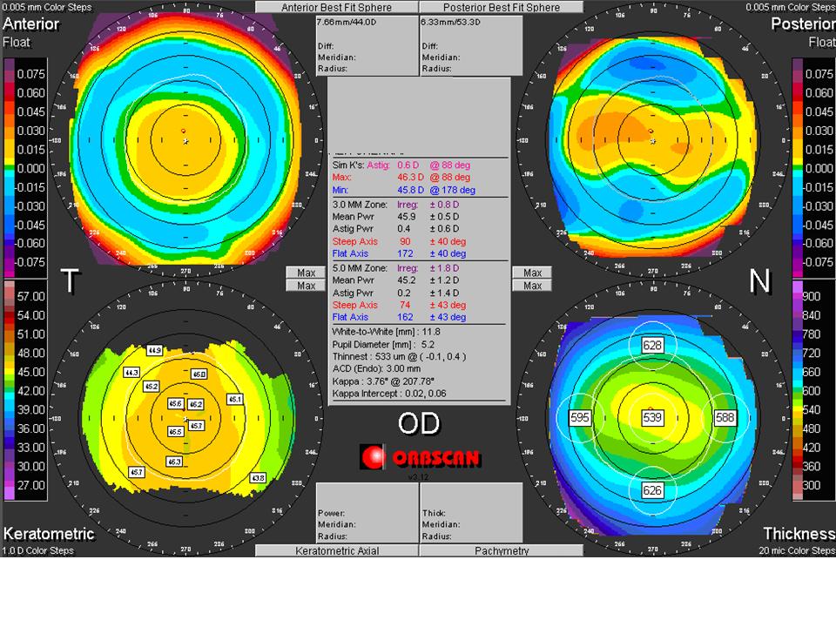Viewport: 836px width, 627px height.
Task: Click the OD eye indicator label
Action: (x=421, y=424)
